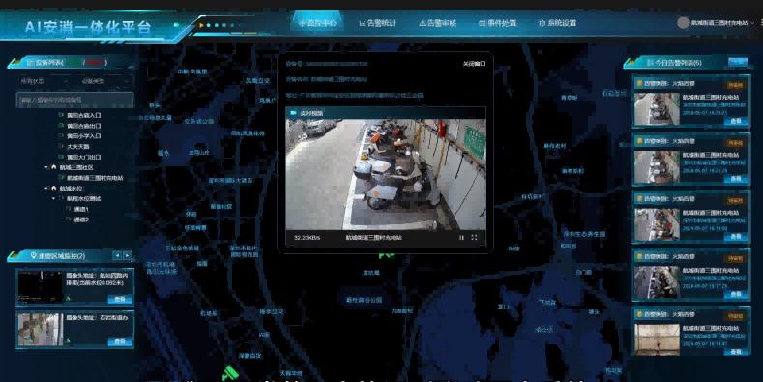
Task: Click the green camera marker at the map bottom
Action: [x=230, y=373]
